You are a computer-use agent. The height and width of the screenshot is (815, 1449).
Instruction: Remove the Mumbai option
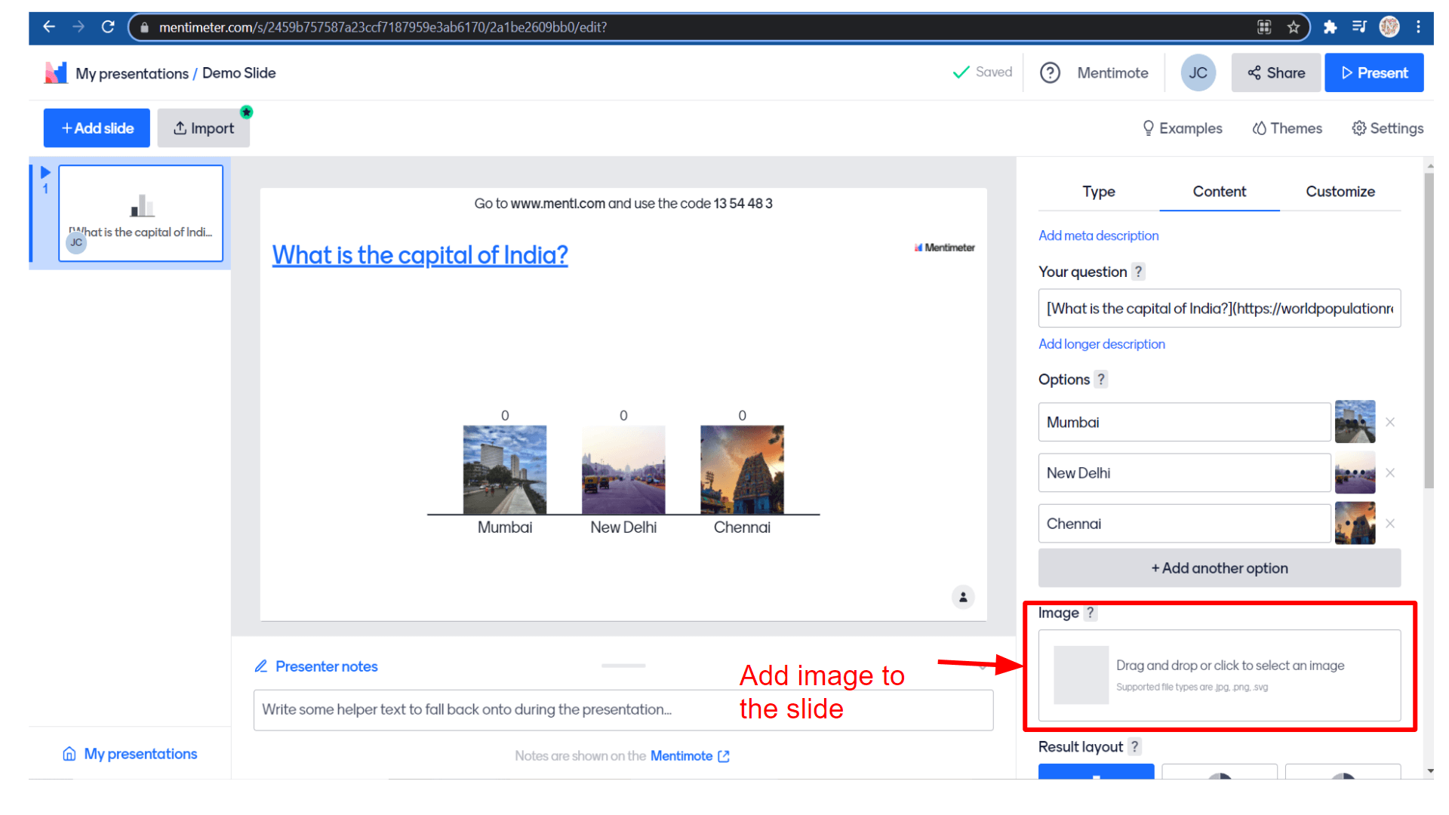pyautogui.click(x=1390, y=423)
